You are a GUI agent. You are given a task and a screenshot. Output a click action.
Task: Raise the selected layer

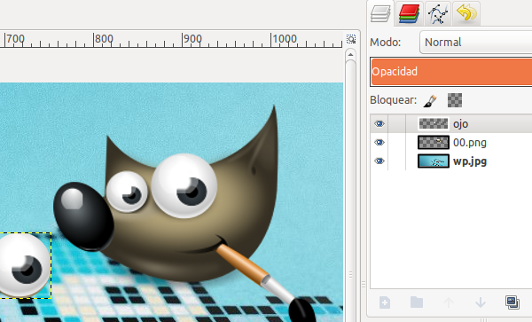449,302
